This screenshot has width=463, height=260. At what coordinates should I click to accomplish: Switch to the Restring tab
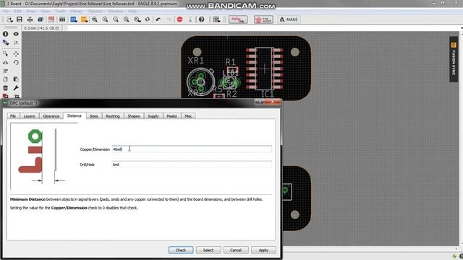click(113, 116)
